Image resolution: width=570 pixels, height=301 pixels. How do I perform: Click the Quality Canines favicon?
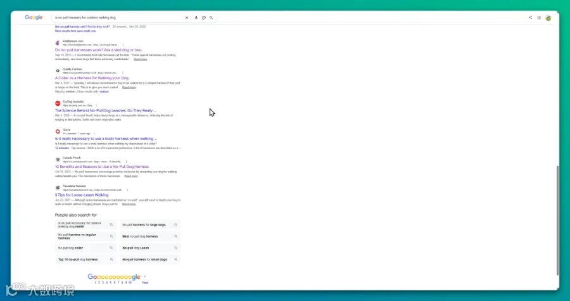(x=58, y=71)
